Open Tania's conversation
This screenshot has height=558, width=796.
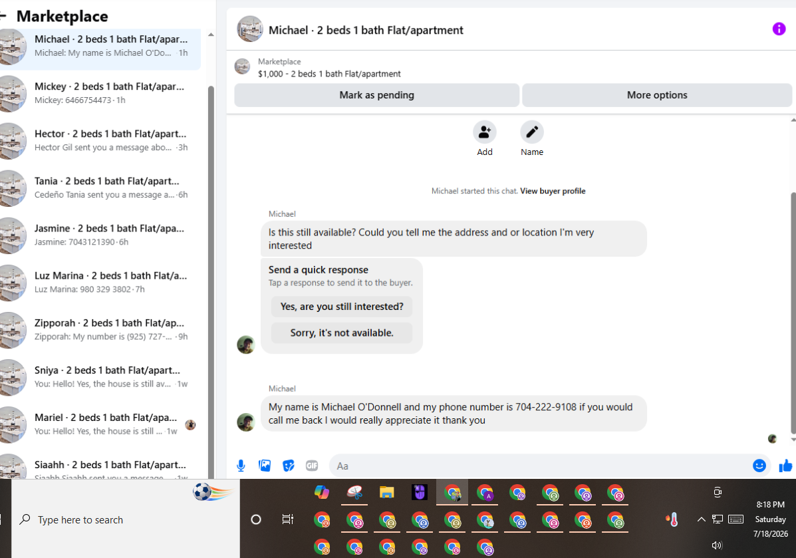[x=100, y=188]
